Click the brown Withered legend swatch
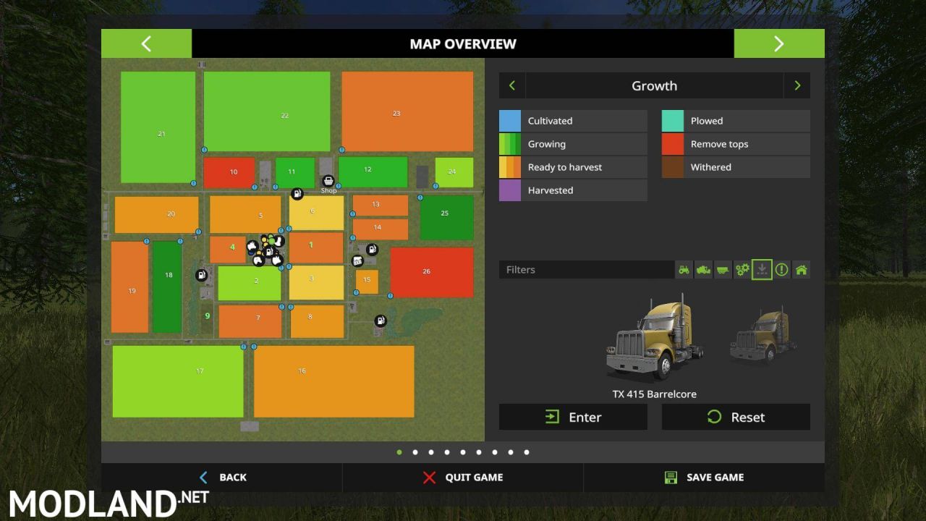This screenshot has width=926, height=521. tap(673, 167)
